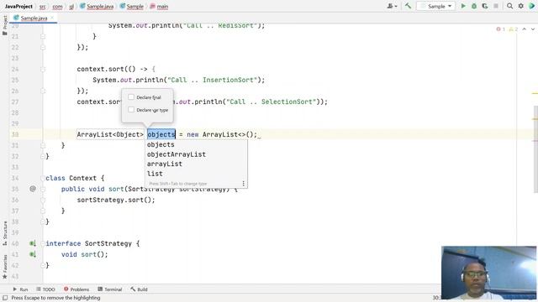The width and height of the screenshot is (538, 302).
Task: Click upper yellow warning stripe marker
Action: [535, 93]
